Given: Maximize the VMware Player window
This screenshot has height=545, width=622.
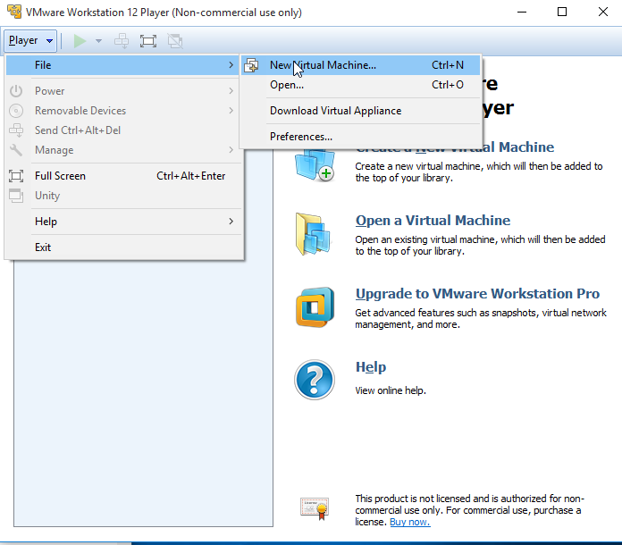Looking at the screenshot, I should pyautogui.click(x=562, y=12).
